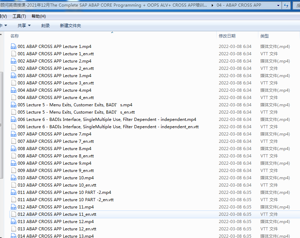Click file icon of 009 ABAP CROSS APP Lecture 9_en.vtt
The width and height of the screenshot is (300, 238).
(x=14, y=170)
